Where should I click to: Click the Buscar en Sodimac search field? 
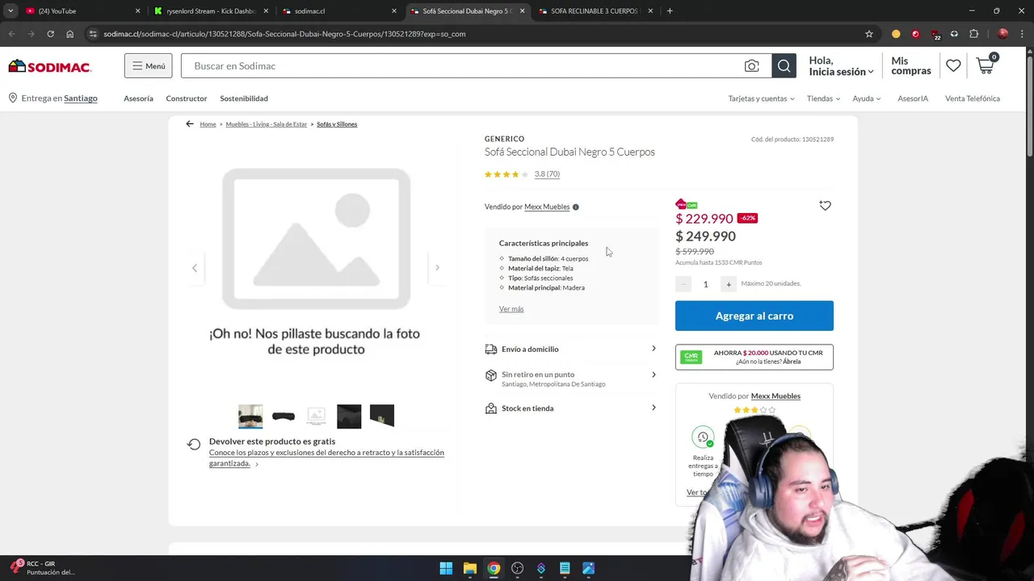coord(460,66)
